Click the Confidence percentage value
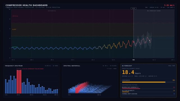The image size is (180, 101). pos(174,80)
